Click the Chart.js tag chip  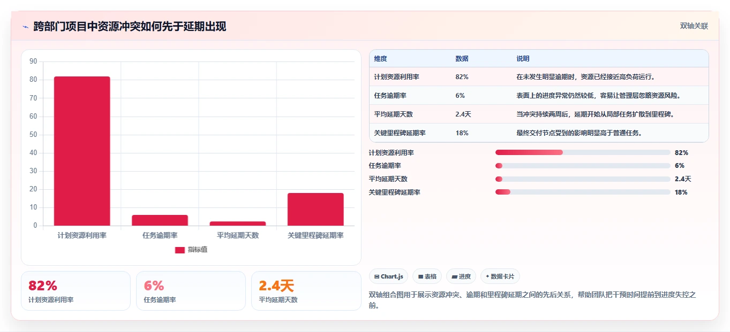coord(388,276)
